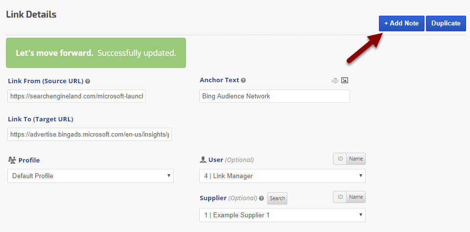Select the text anchor type icon
This screenshot has height=232, width=470.
point(335,81)
